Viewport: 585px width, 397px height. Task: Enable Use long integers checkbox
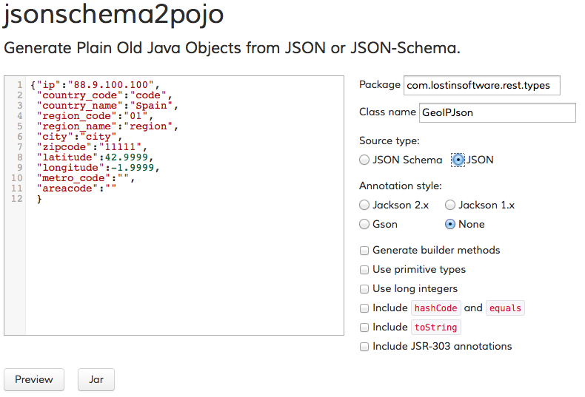[x=364, y=289]
